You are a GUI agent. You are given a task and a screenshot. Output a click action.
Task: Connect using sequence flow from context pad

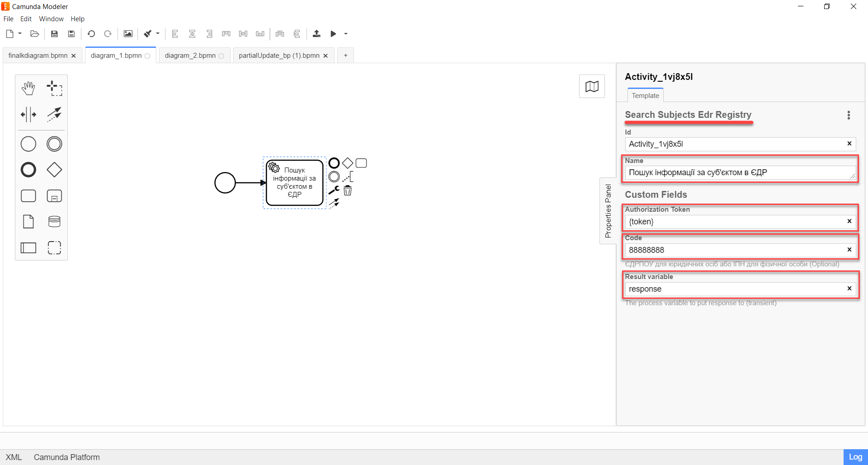334,203
